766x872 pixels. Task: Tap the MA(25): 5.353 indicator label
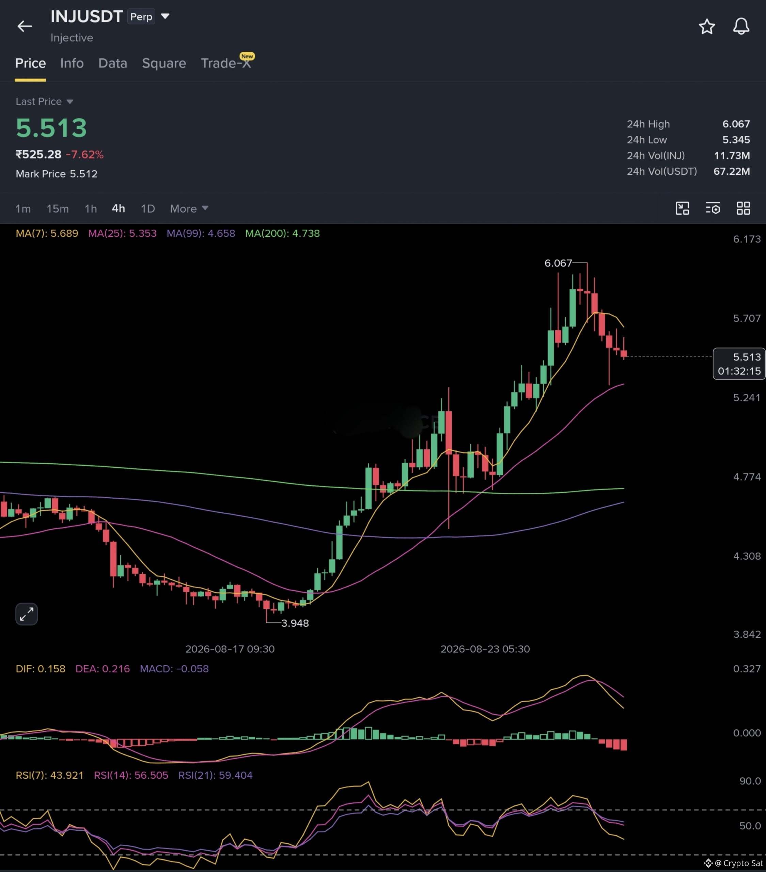pyautogui.click(x=122, y=233)
